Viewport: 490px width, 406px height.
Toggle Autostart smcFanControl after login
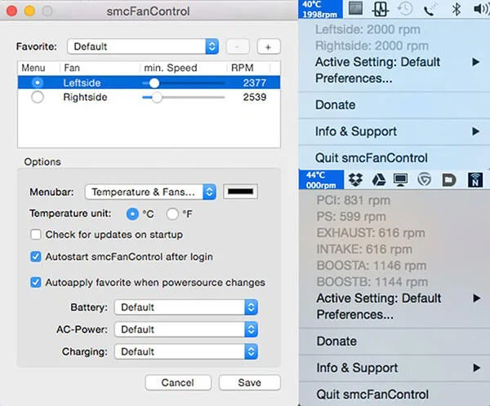coord(36,257)
